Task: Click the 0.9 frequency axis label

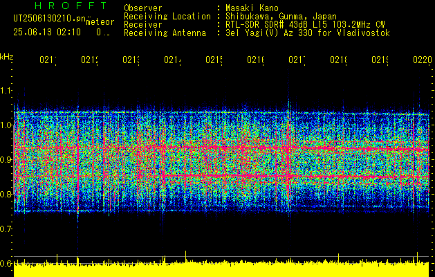Action: point(6,159)
